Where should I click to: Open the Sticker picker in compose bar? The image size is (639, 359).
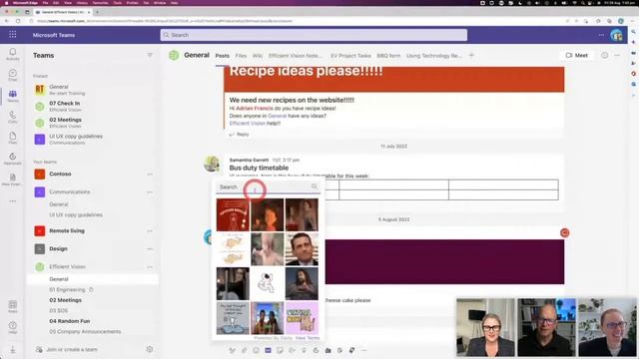(280, 350)
